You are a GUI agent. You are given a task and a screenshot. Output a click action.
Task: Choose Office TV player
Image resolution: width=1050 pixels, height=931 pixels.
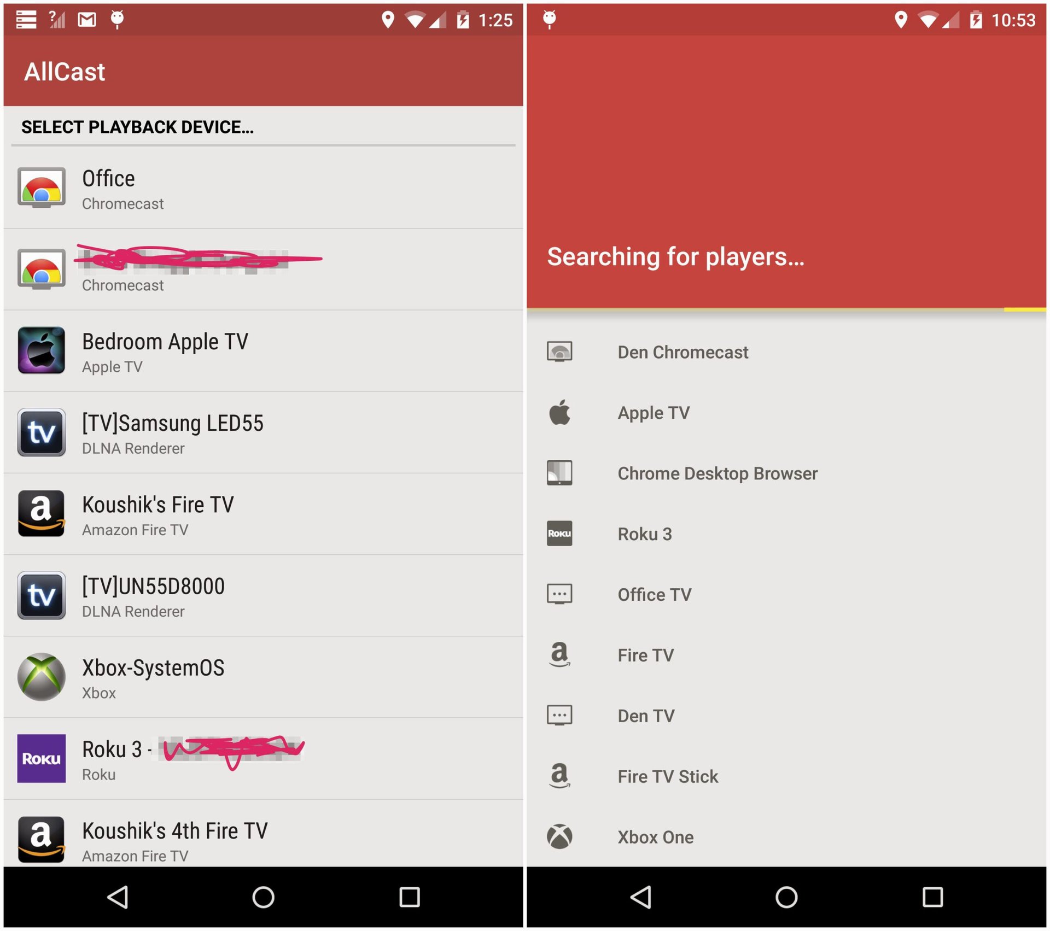[654, 594]
